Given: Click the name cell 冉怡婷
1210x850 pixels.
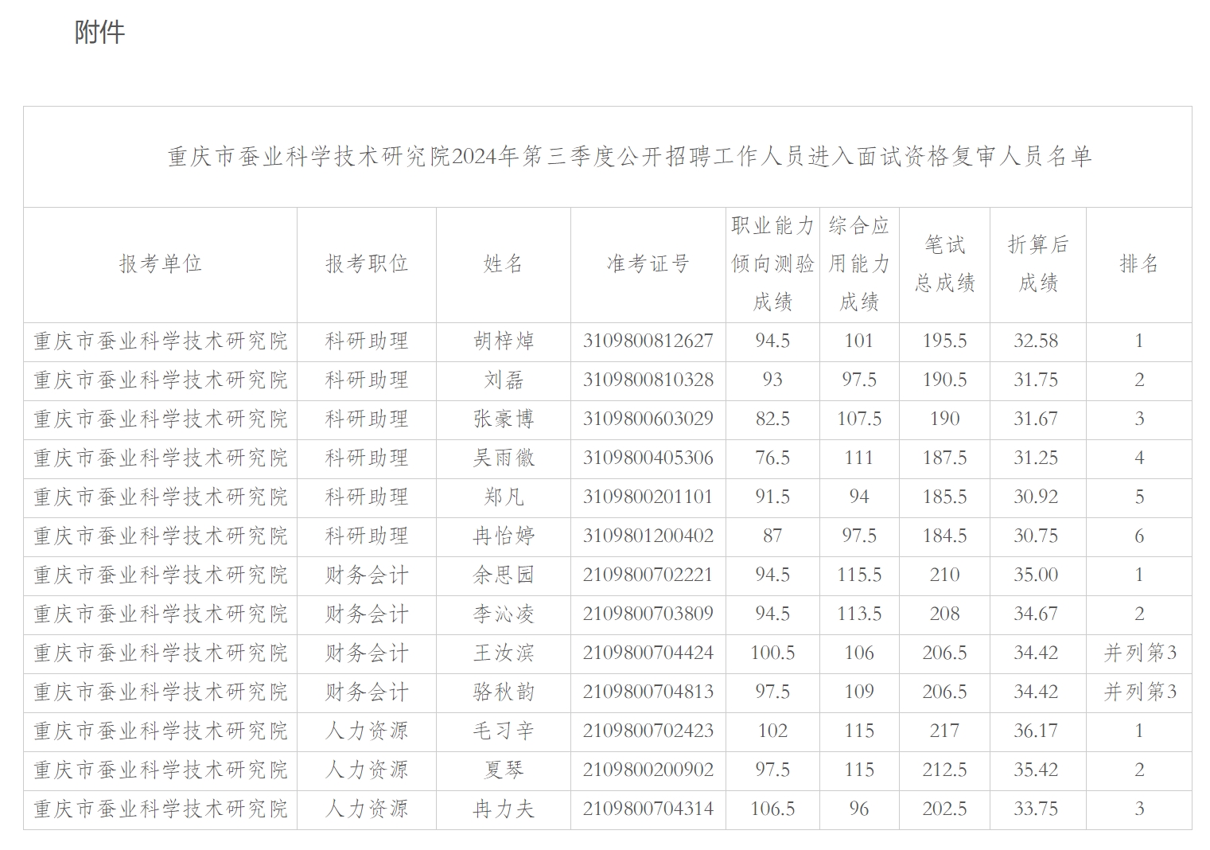Looking at the screenshot, I should [x=503, y=536].
